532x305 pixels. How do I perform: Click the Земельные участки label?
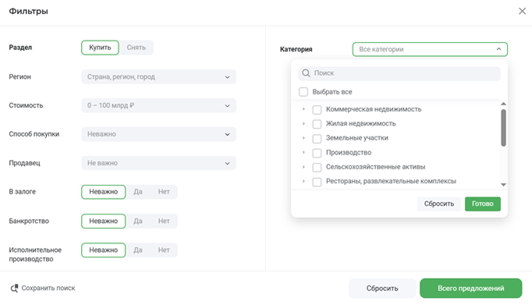click(357, 138)
